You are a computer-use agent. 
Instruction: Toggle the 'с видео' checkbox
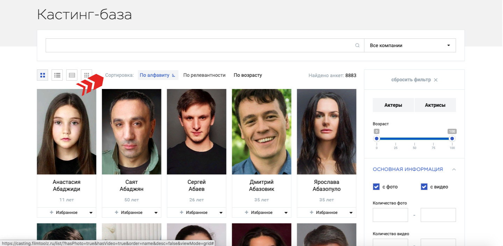pos(424,187)
